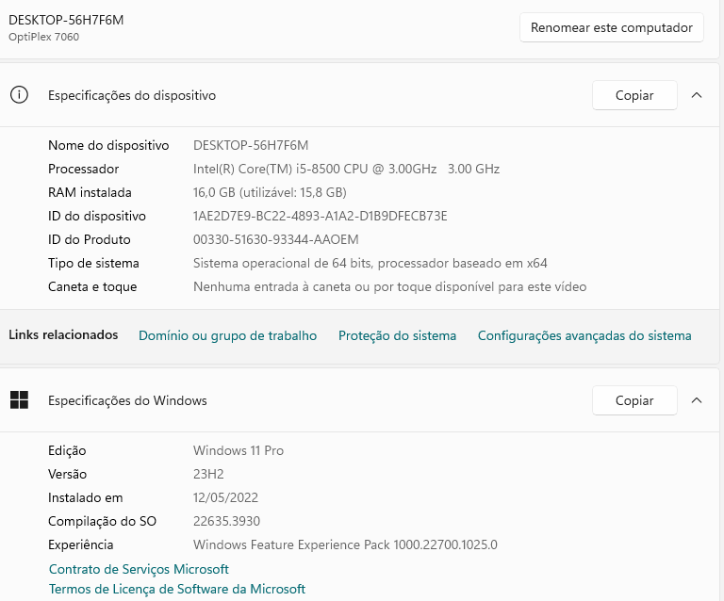724x601 pixels.
Task: Click the Instalado em label
Action: (x=86, y=497)
